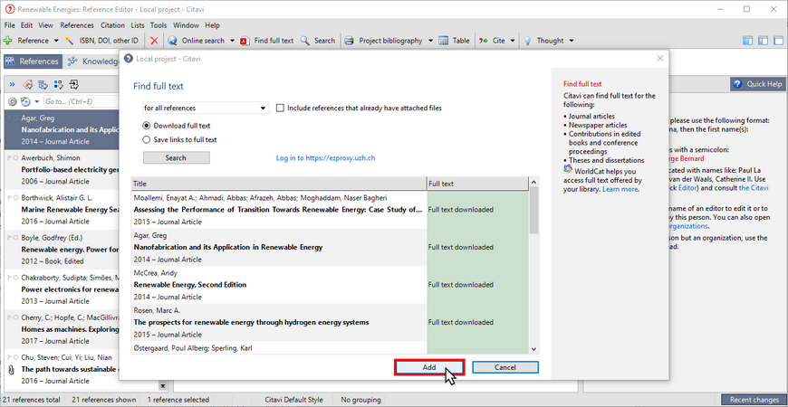Switch to two-column layout icon

(763, 41)
